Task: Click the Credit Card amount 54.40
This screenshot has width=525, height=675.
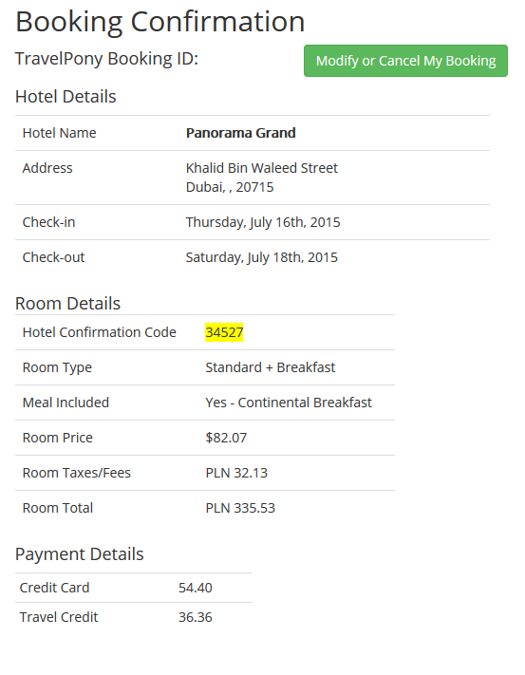Action: point(196,588)
